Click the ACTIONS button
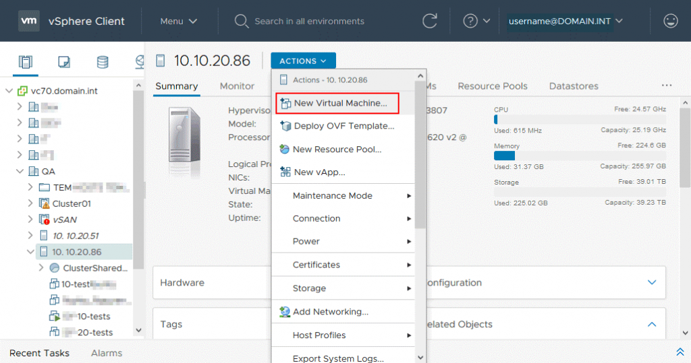Viewport: 691px width, 363px height. 303,61
